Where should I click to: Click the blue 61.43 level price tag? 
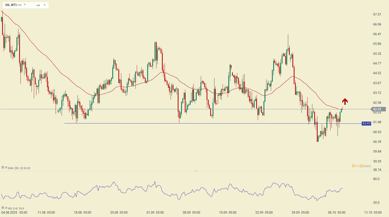tap(366, 123)
